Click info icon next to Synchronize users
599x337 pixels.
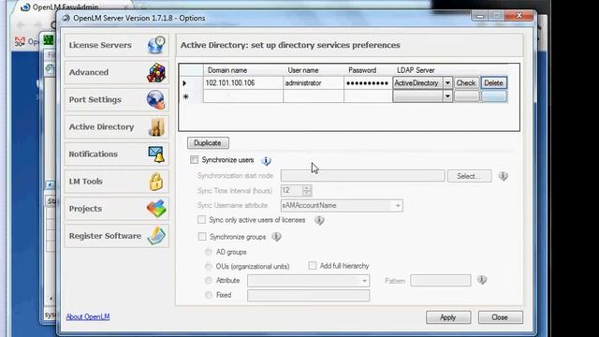tap(266, 161)
